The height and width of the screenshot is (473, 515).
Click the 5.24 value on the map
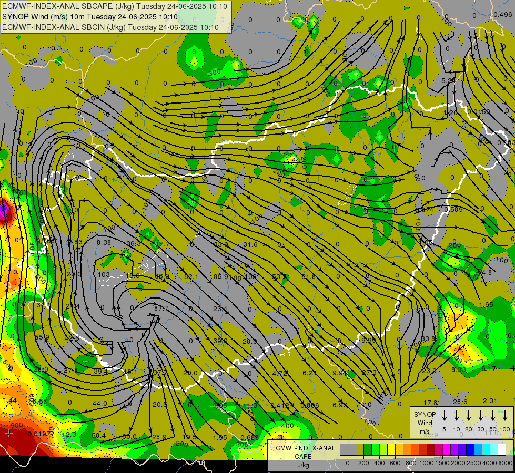coord(448,80)
